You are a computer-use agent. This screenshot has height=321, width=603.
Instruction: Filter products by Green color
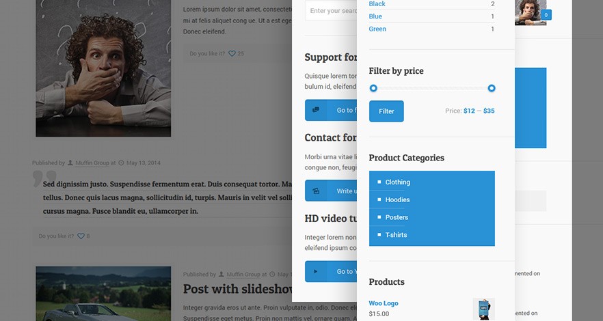(377, 29)
